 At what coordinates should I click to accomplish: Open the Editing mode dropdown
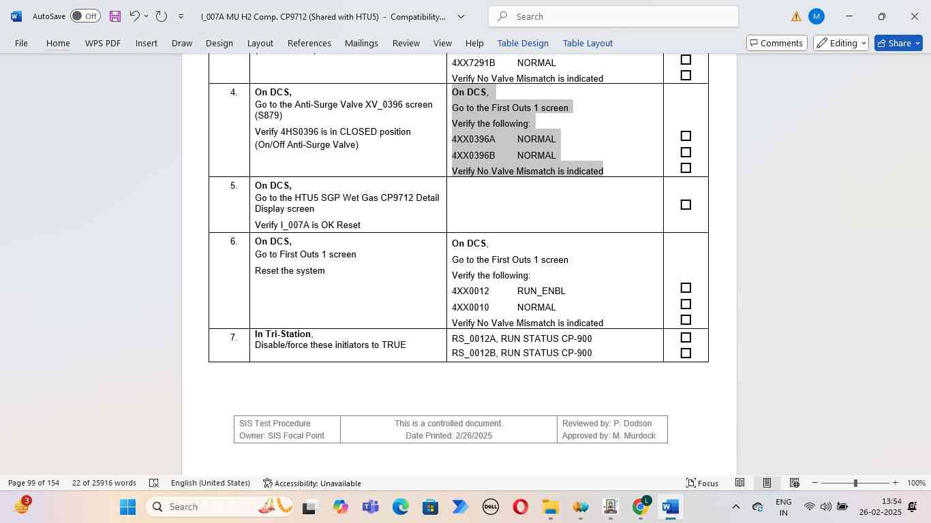[842, 43]
